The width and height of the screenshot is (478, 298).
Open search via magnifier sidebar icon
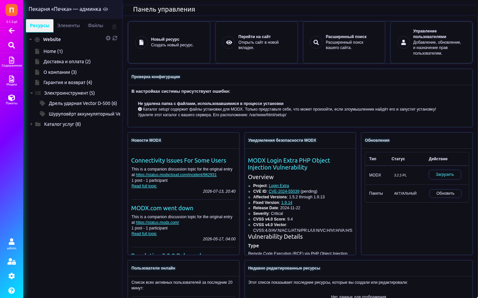tap(12, 45)
